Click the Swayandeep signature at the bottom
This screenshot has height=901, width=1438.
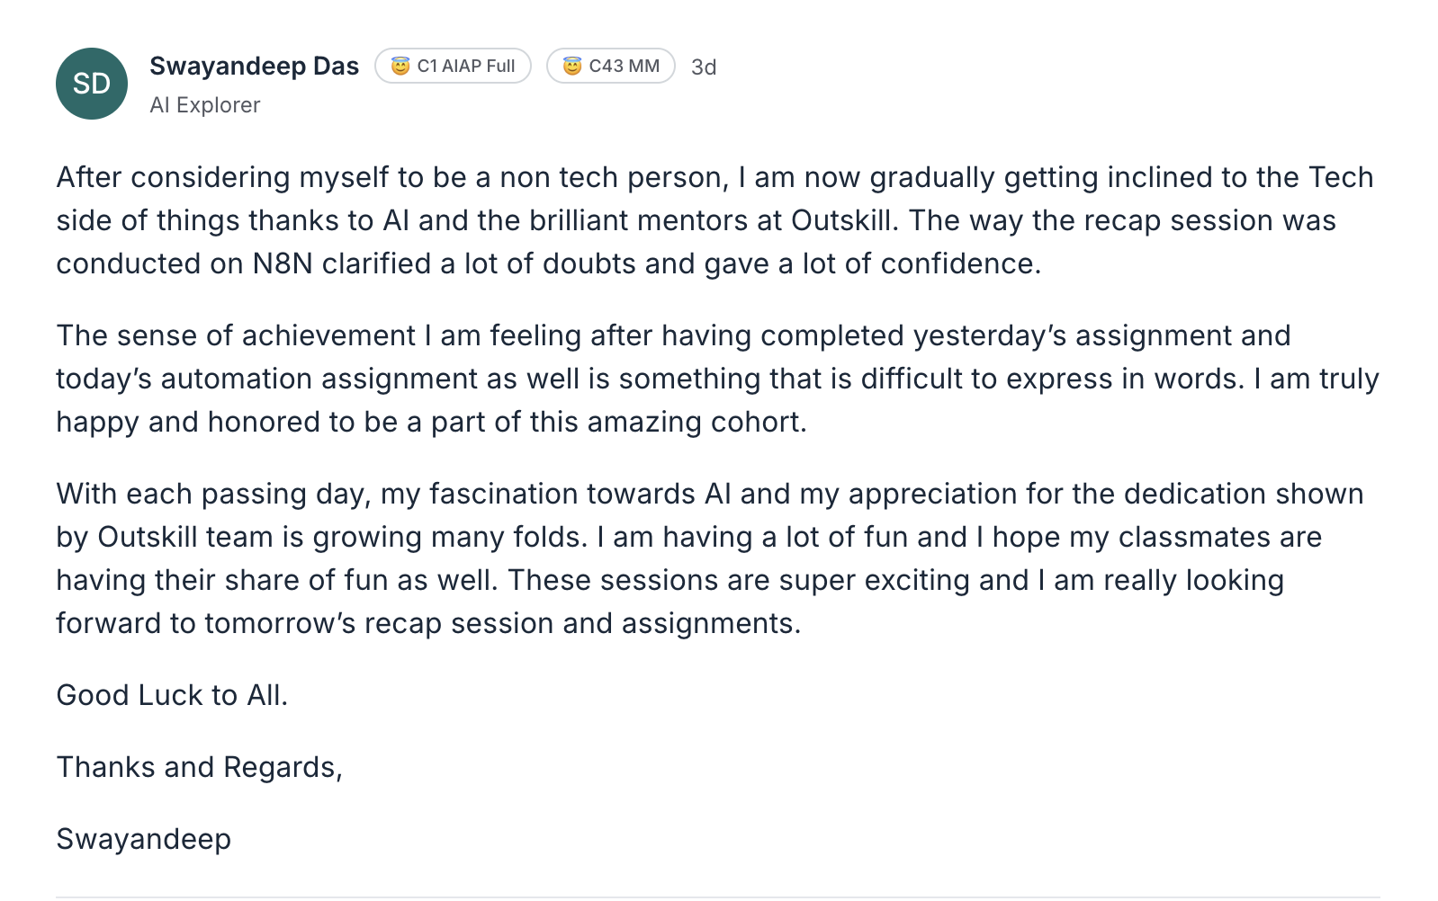point(144,839)
